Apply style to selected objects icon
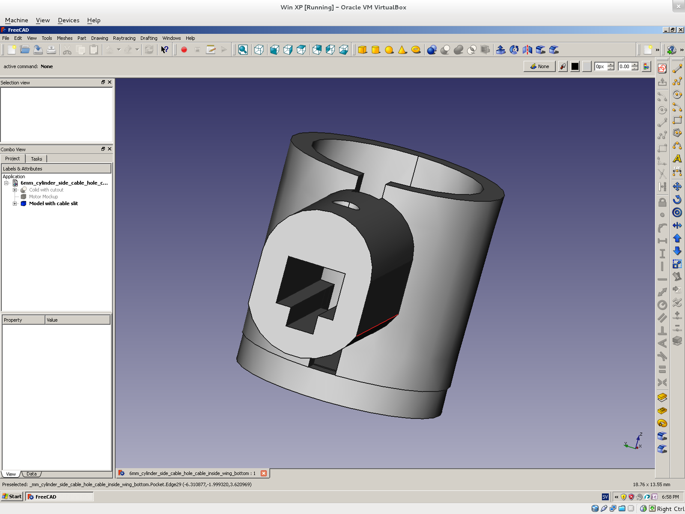685x514 pixels. point(646,66)
